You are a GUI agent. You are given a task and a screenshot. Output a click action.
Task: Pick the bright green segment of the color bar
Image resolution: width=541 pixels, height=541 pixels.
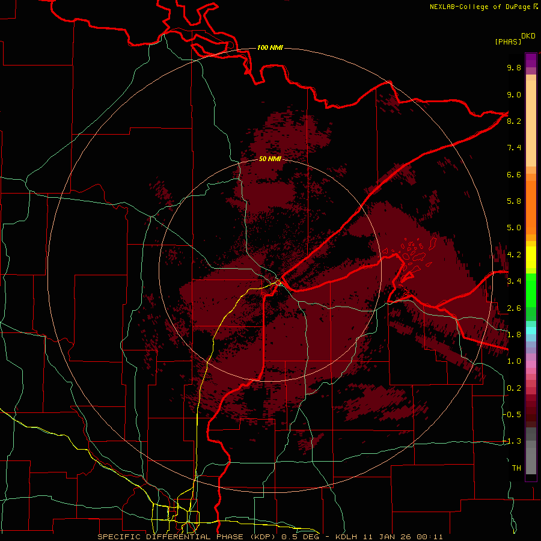(x=531, y=290)
